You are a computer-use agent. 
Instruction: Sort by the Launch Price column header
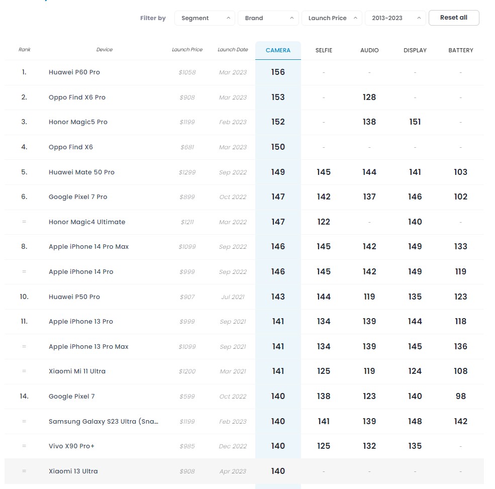[x=187, y=50]
